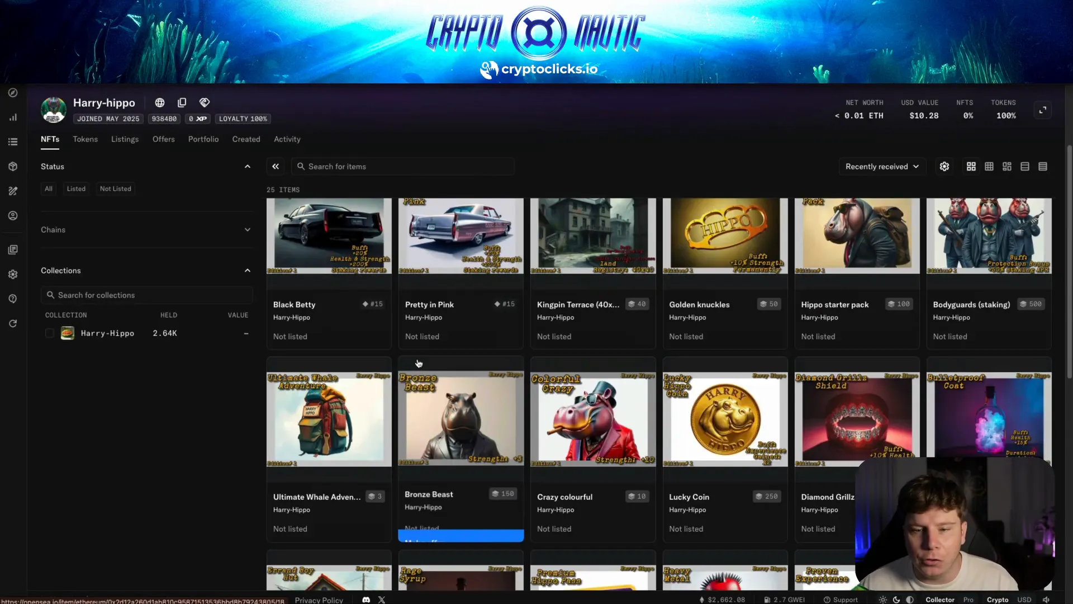The width and height of the screenshot is (1073, 604).
Task: Collapse the Status filter section
Action: tap(248, 167)
